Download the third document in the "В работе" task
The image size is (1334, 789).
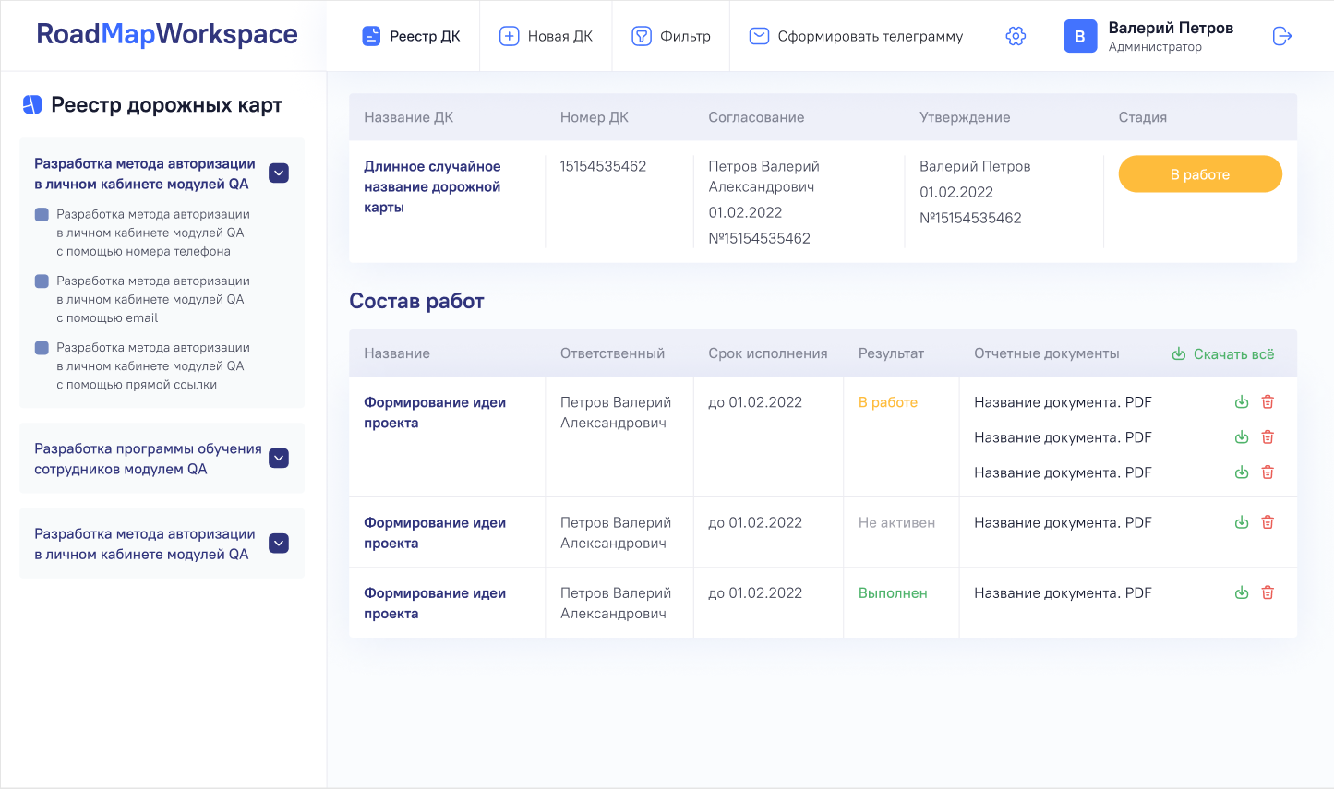(1242, 472)
